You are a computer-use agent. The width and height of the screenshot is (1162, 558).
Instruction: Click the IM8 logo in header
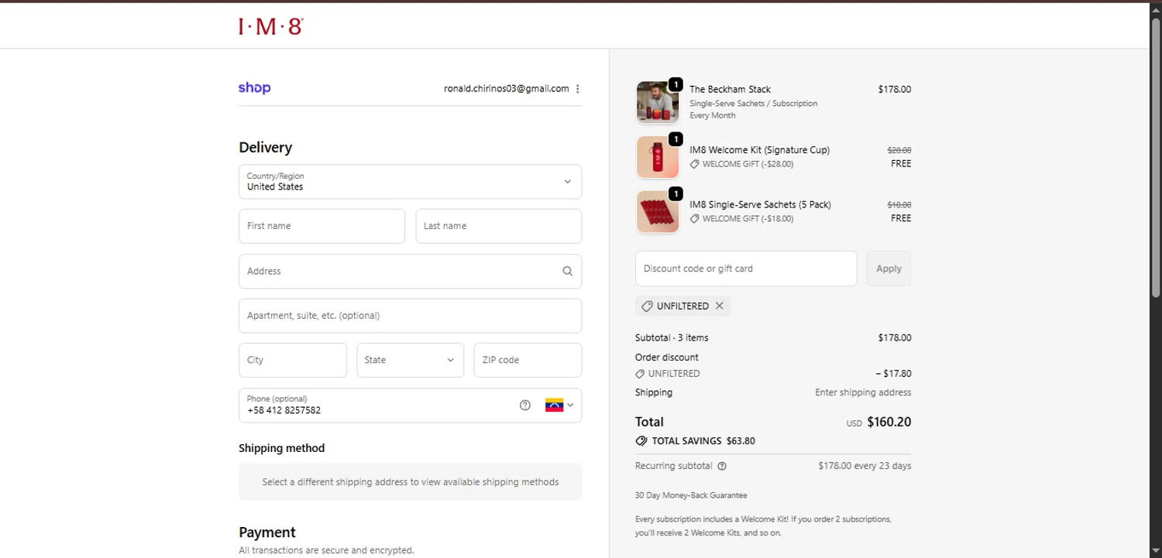[x=270, y=26]
